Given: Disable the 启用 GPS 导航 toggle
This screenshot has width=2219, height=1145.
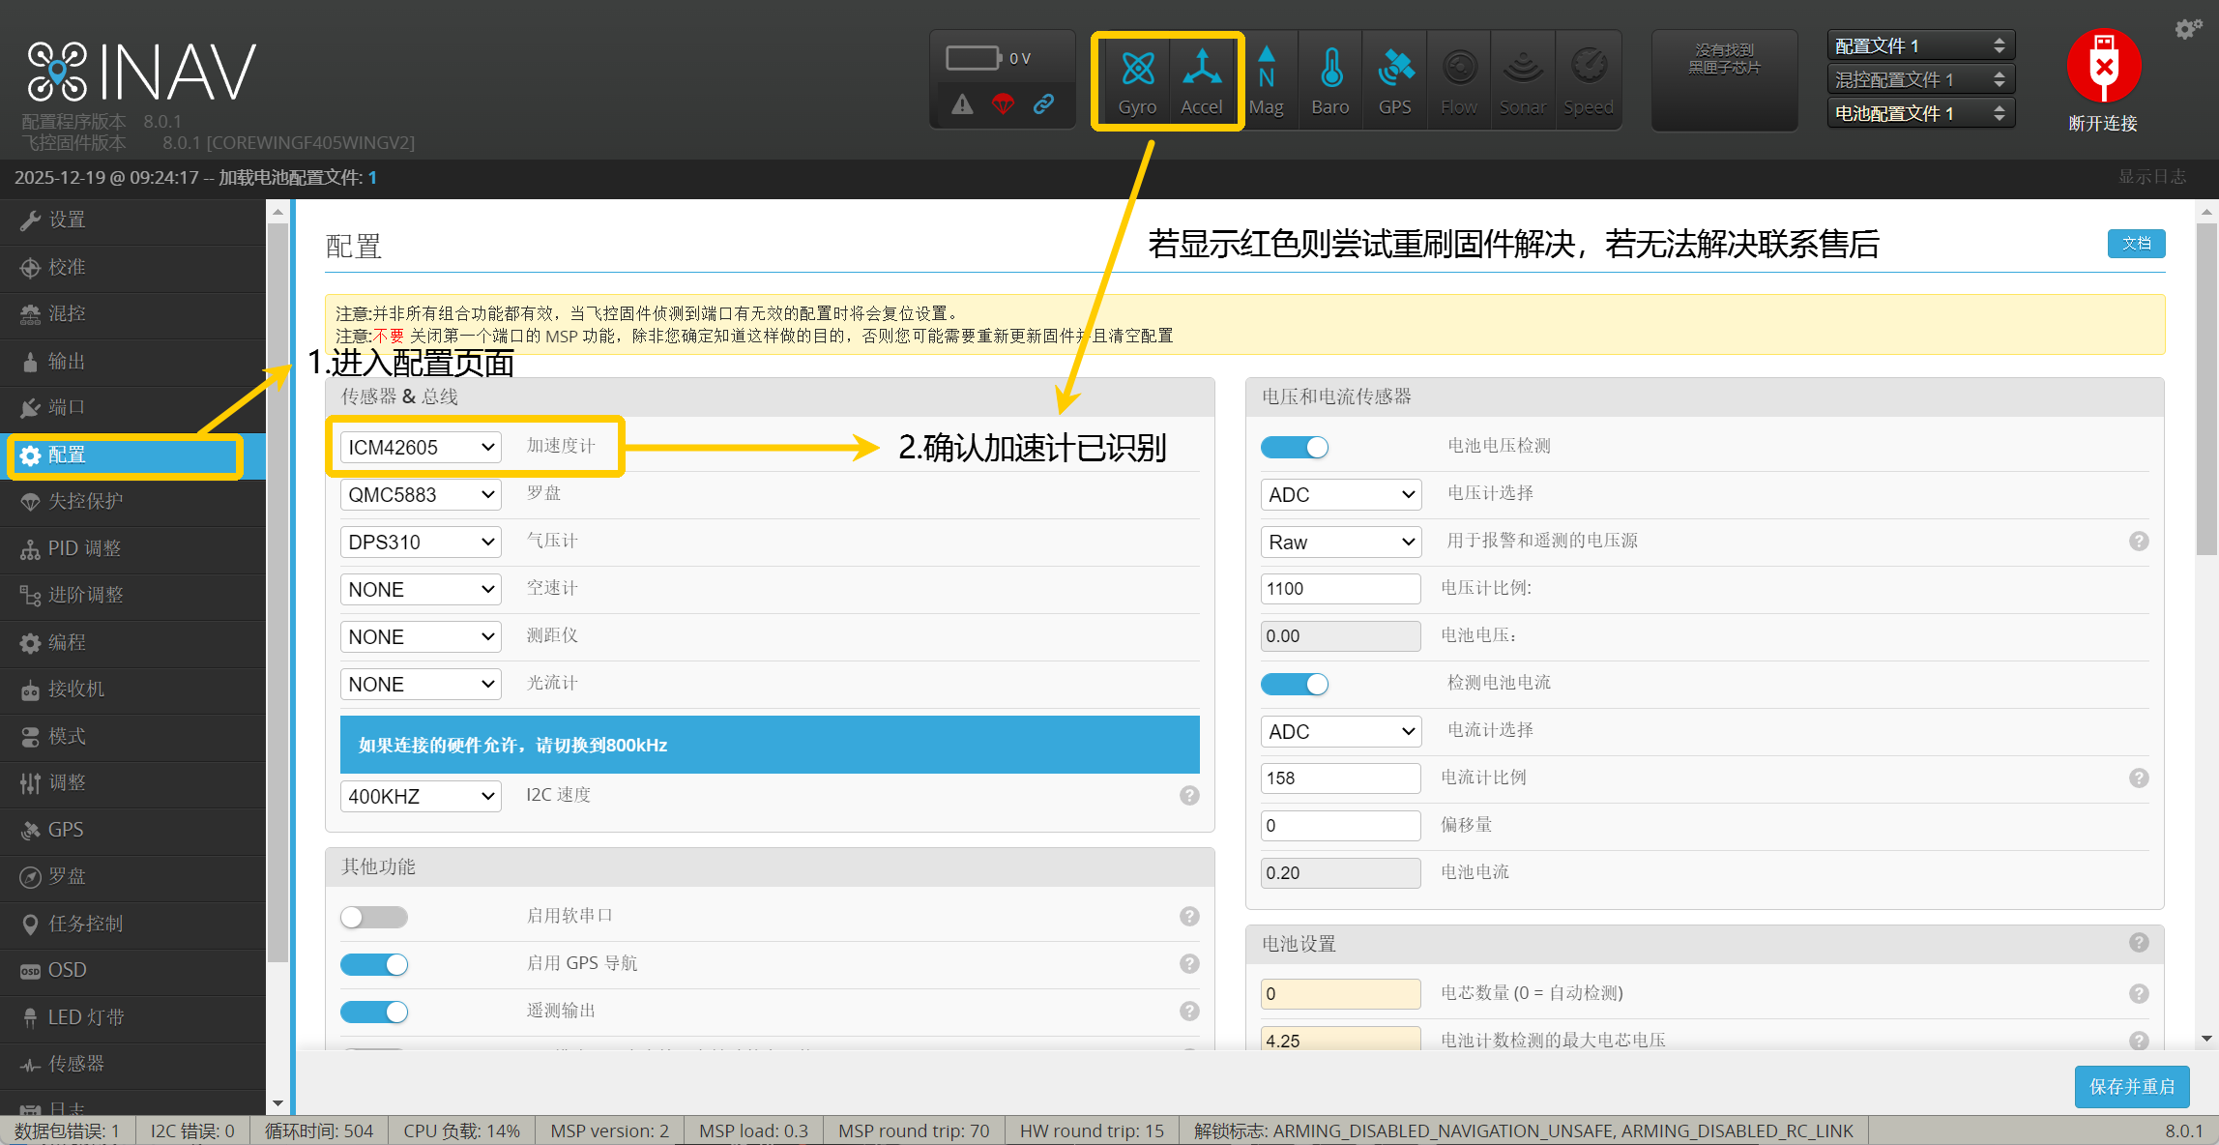Looking at the screenshot, I should click(x=374, y=964).
